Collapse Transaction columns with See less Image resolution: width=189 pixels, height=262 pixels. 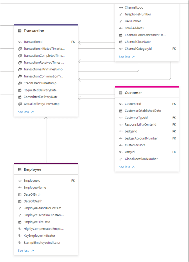point(26,112)
